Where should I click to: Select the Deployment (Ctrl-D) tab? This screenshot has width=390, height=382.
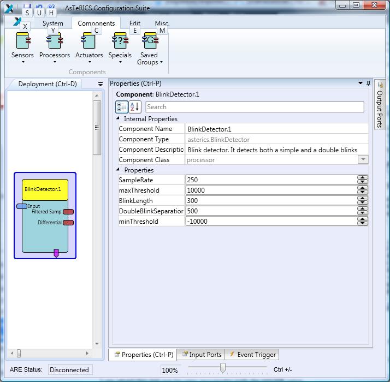[48, 84]
